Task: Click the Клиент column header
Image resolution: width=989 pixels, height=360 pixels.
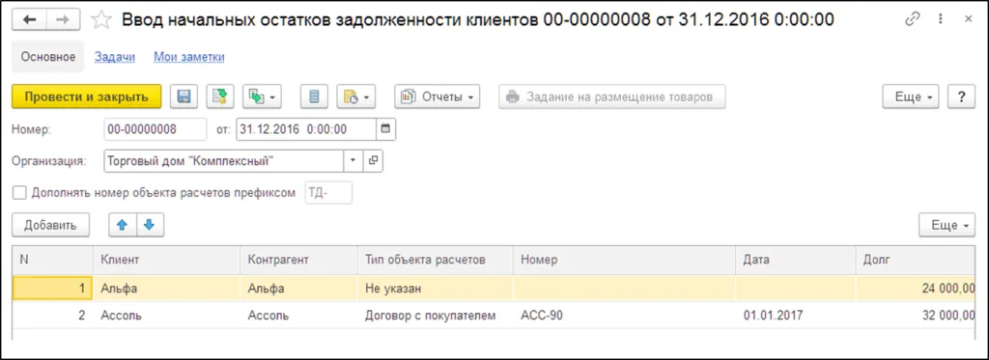Action: [x=166, y=260]
